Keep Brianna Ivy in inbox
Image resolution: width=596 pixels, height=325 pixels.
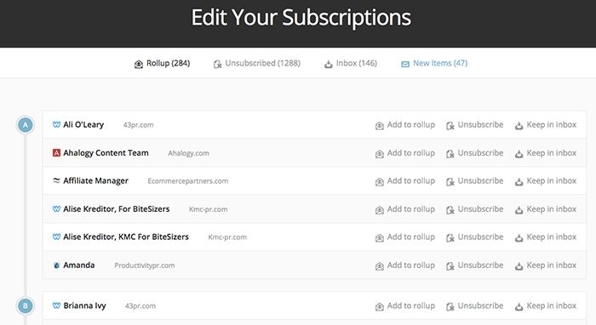click(546, 306)
